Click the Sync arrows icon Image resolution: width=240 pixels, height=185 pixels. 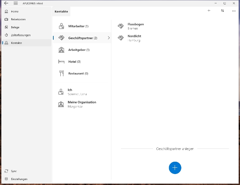click(x=6, y=171)
